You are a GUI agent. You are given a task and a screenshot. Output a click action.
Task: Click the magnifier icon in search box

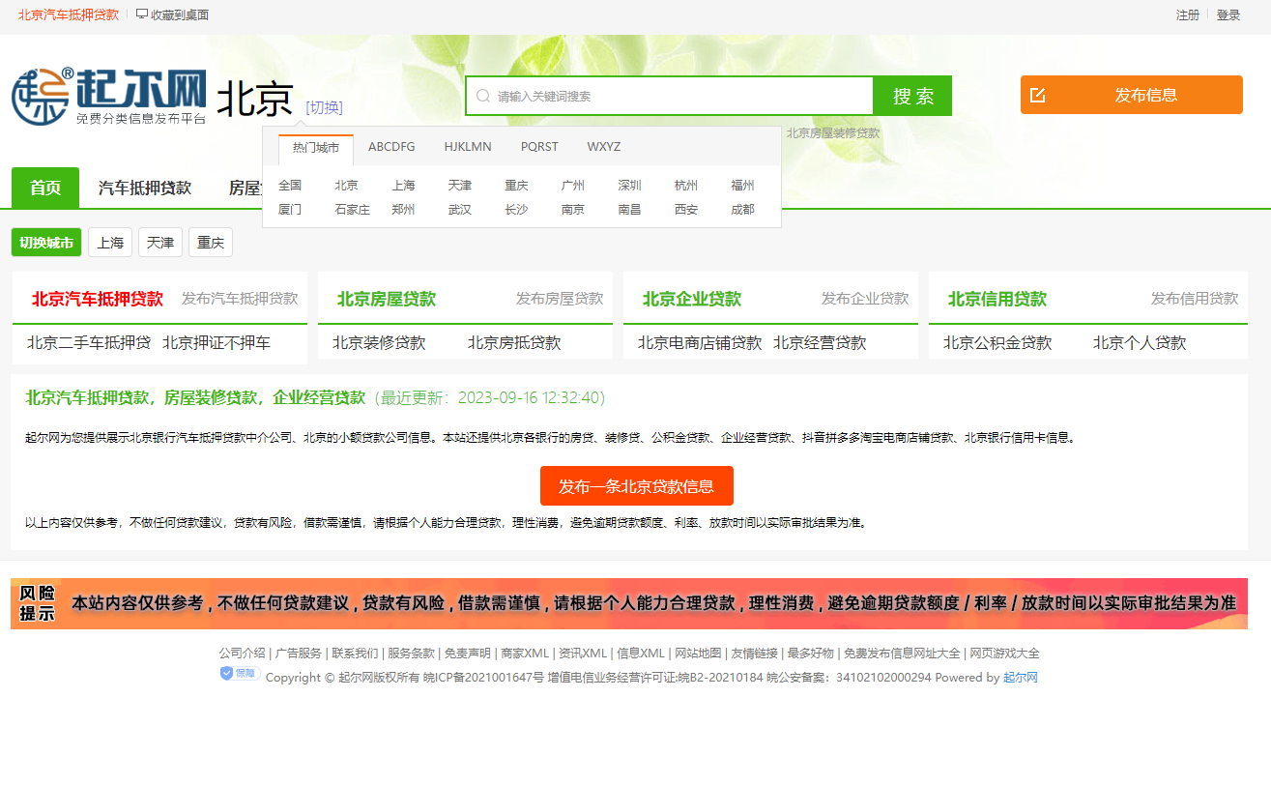(483, 96)
